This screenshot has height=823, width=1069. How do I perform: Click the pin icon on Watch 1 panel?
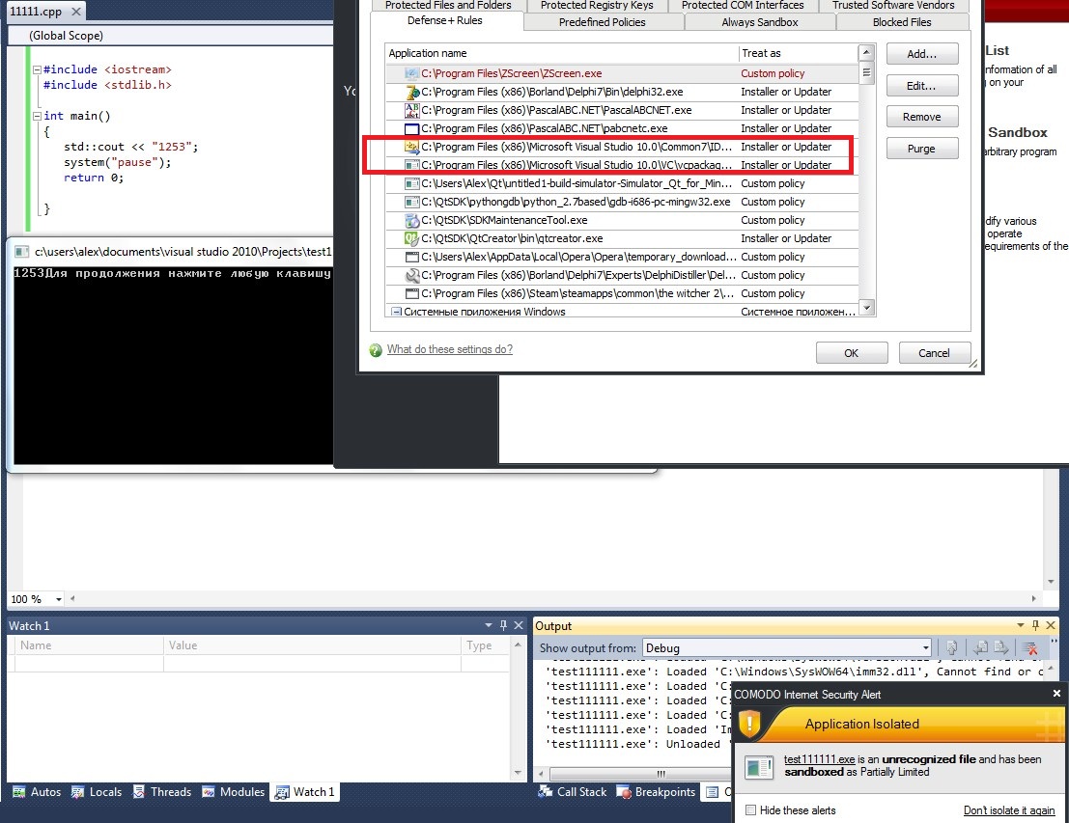(502, 625)
